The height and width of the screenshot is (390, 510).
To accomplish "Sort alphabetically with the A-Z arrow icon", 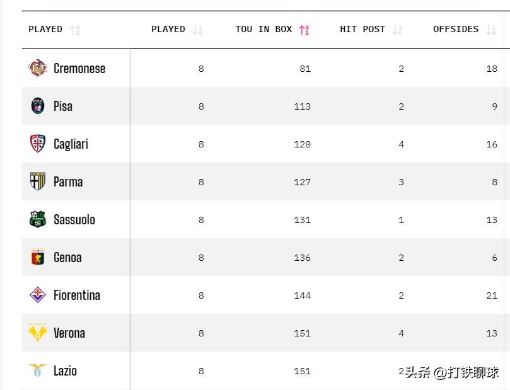I will [x=75, y=30].
